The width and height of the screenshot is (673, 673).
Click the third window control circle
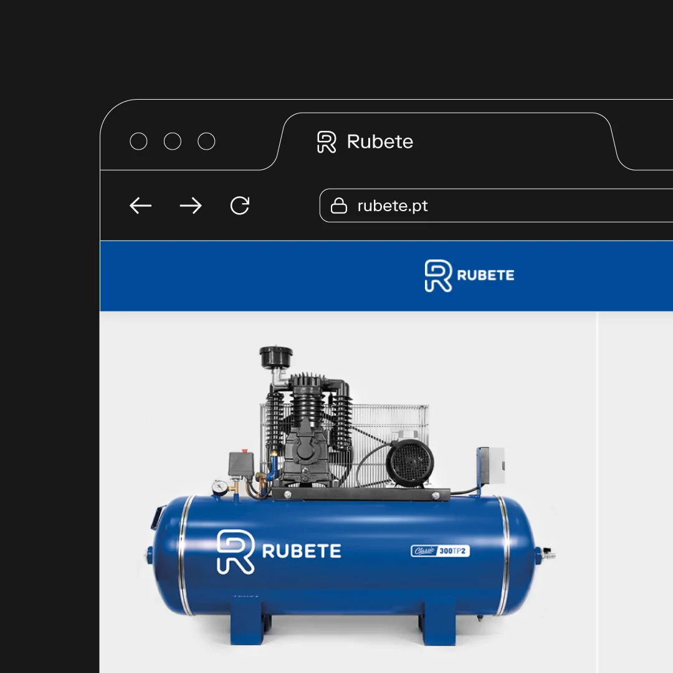point(206,141)
